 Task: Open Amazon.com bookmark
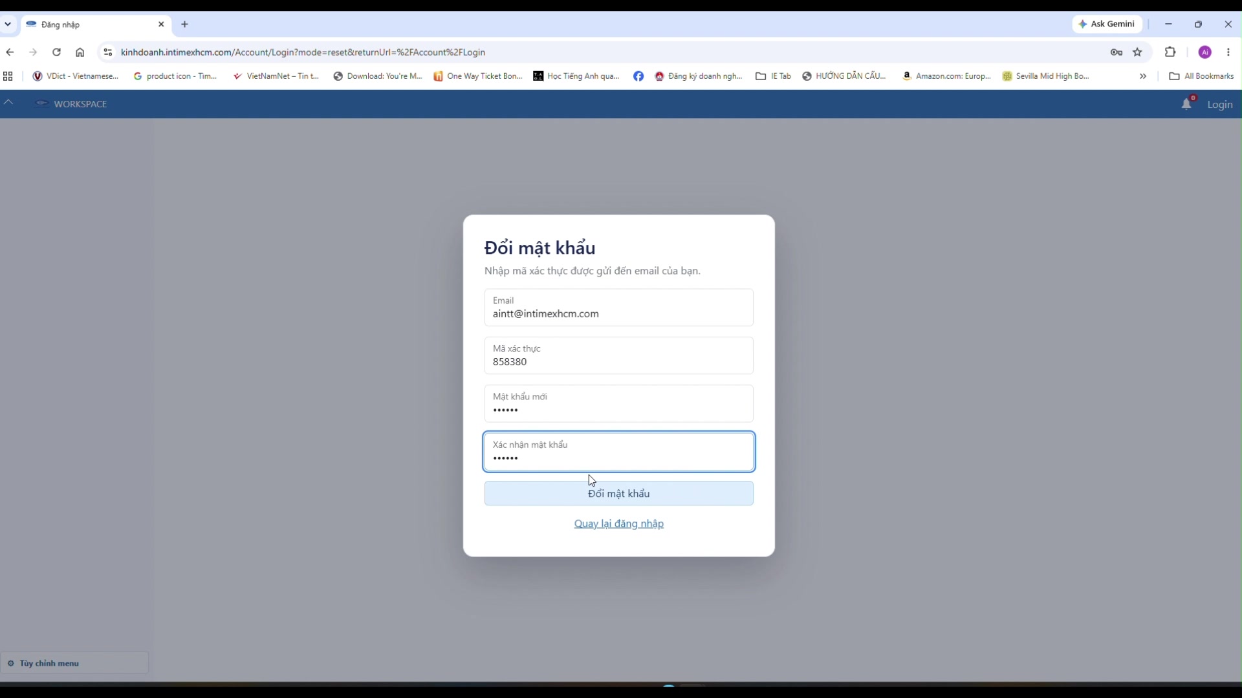[947, 76]
